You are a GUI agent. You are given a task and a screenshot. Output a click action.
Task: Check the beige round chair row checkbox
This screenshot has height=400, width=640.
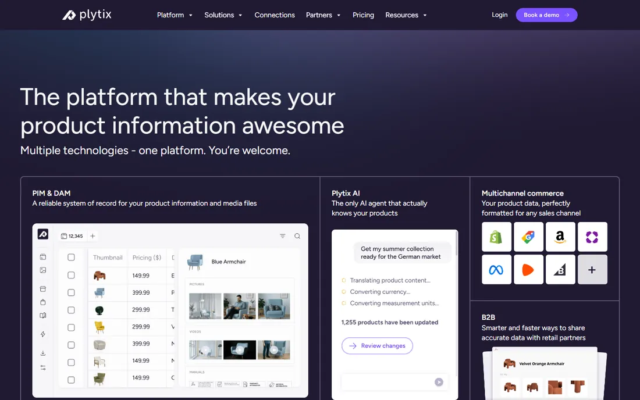[71, 345]
